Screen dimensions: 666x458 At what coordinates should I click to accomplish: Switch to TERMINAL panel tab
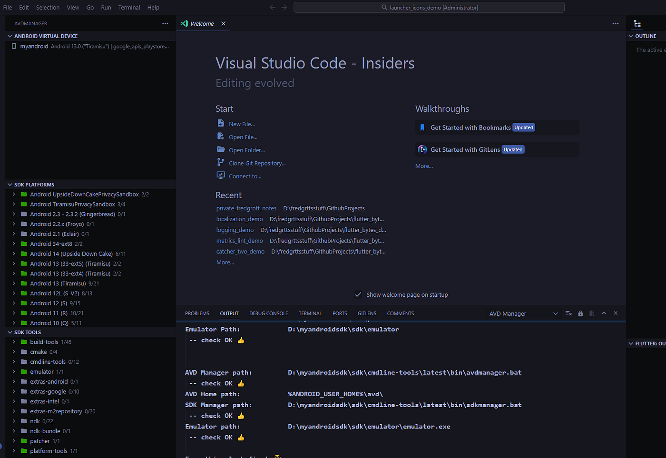coord(310,313)
